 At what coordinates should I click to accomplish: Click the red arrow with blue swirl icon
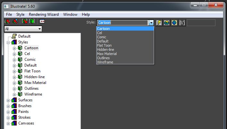(x=15, y=21)
